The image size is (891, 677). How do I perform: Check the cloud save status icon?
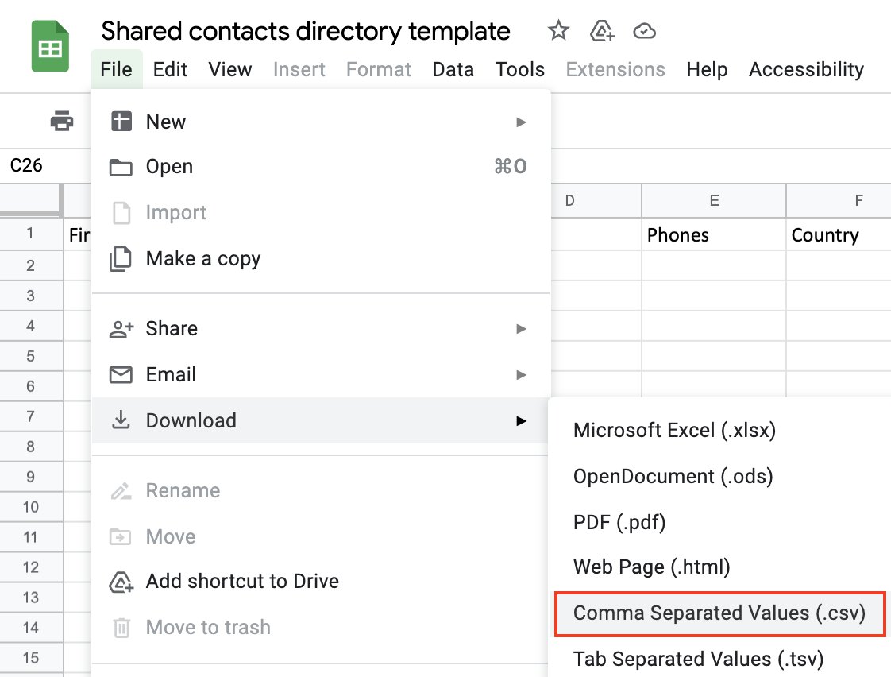[645, 31]
